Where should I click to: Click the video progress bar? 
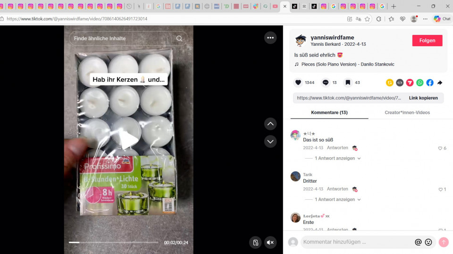coord(113,242)
